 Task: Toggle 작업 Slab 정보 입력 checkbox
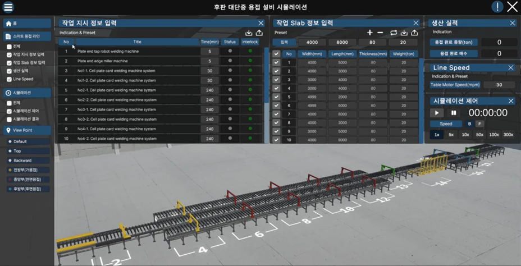(10, 63)
